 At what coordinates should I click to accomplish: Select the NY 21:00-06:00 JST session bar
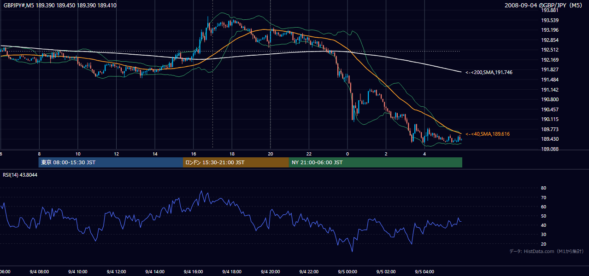click(x=376, y=162)
